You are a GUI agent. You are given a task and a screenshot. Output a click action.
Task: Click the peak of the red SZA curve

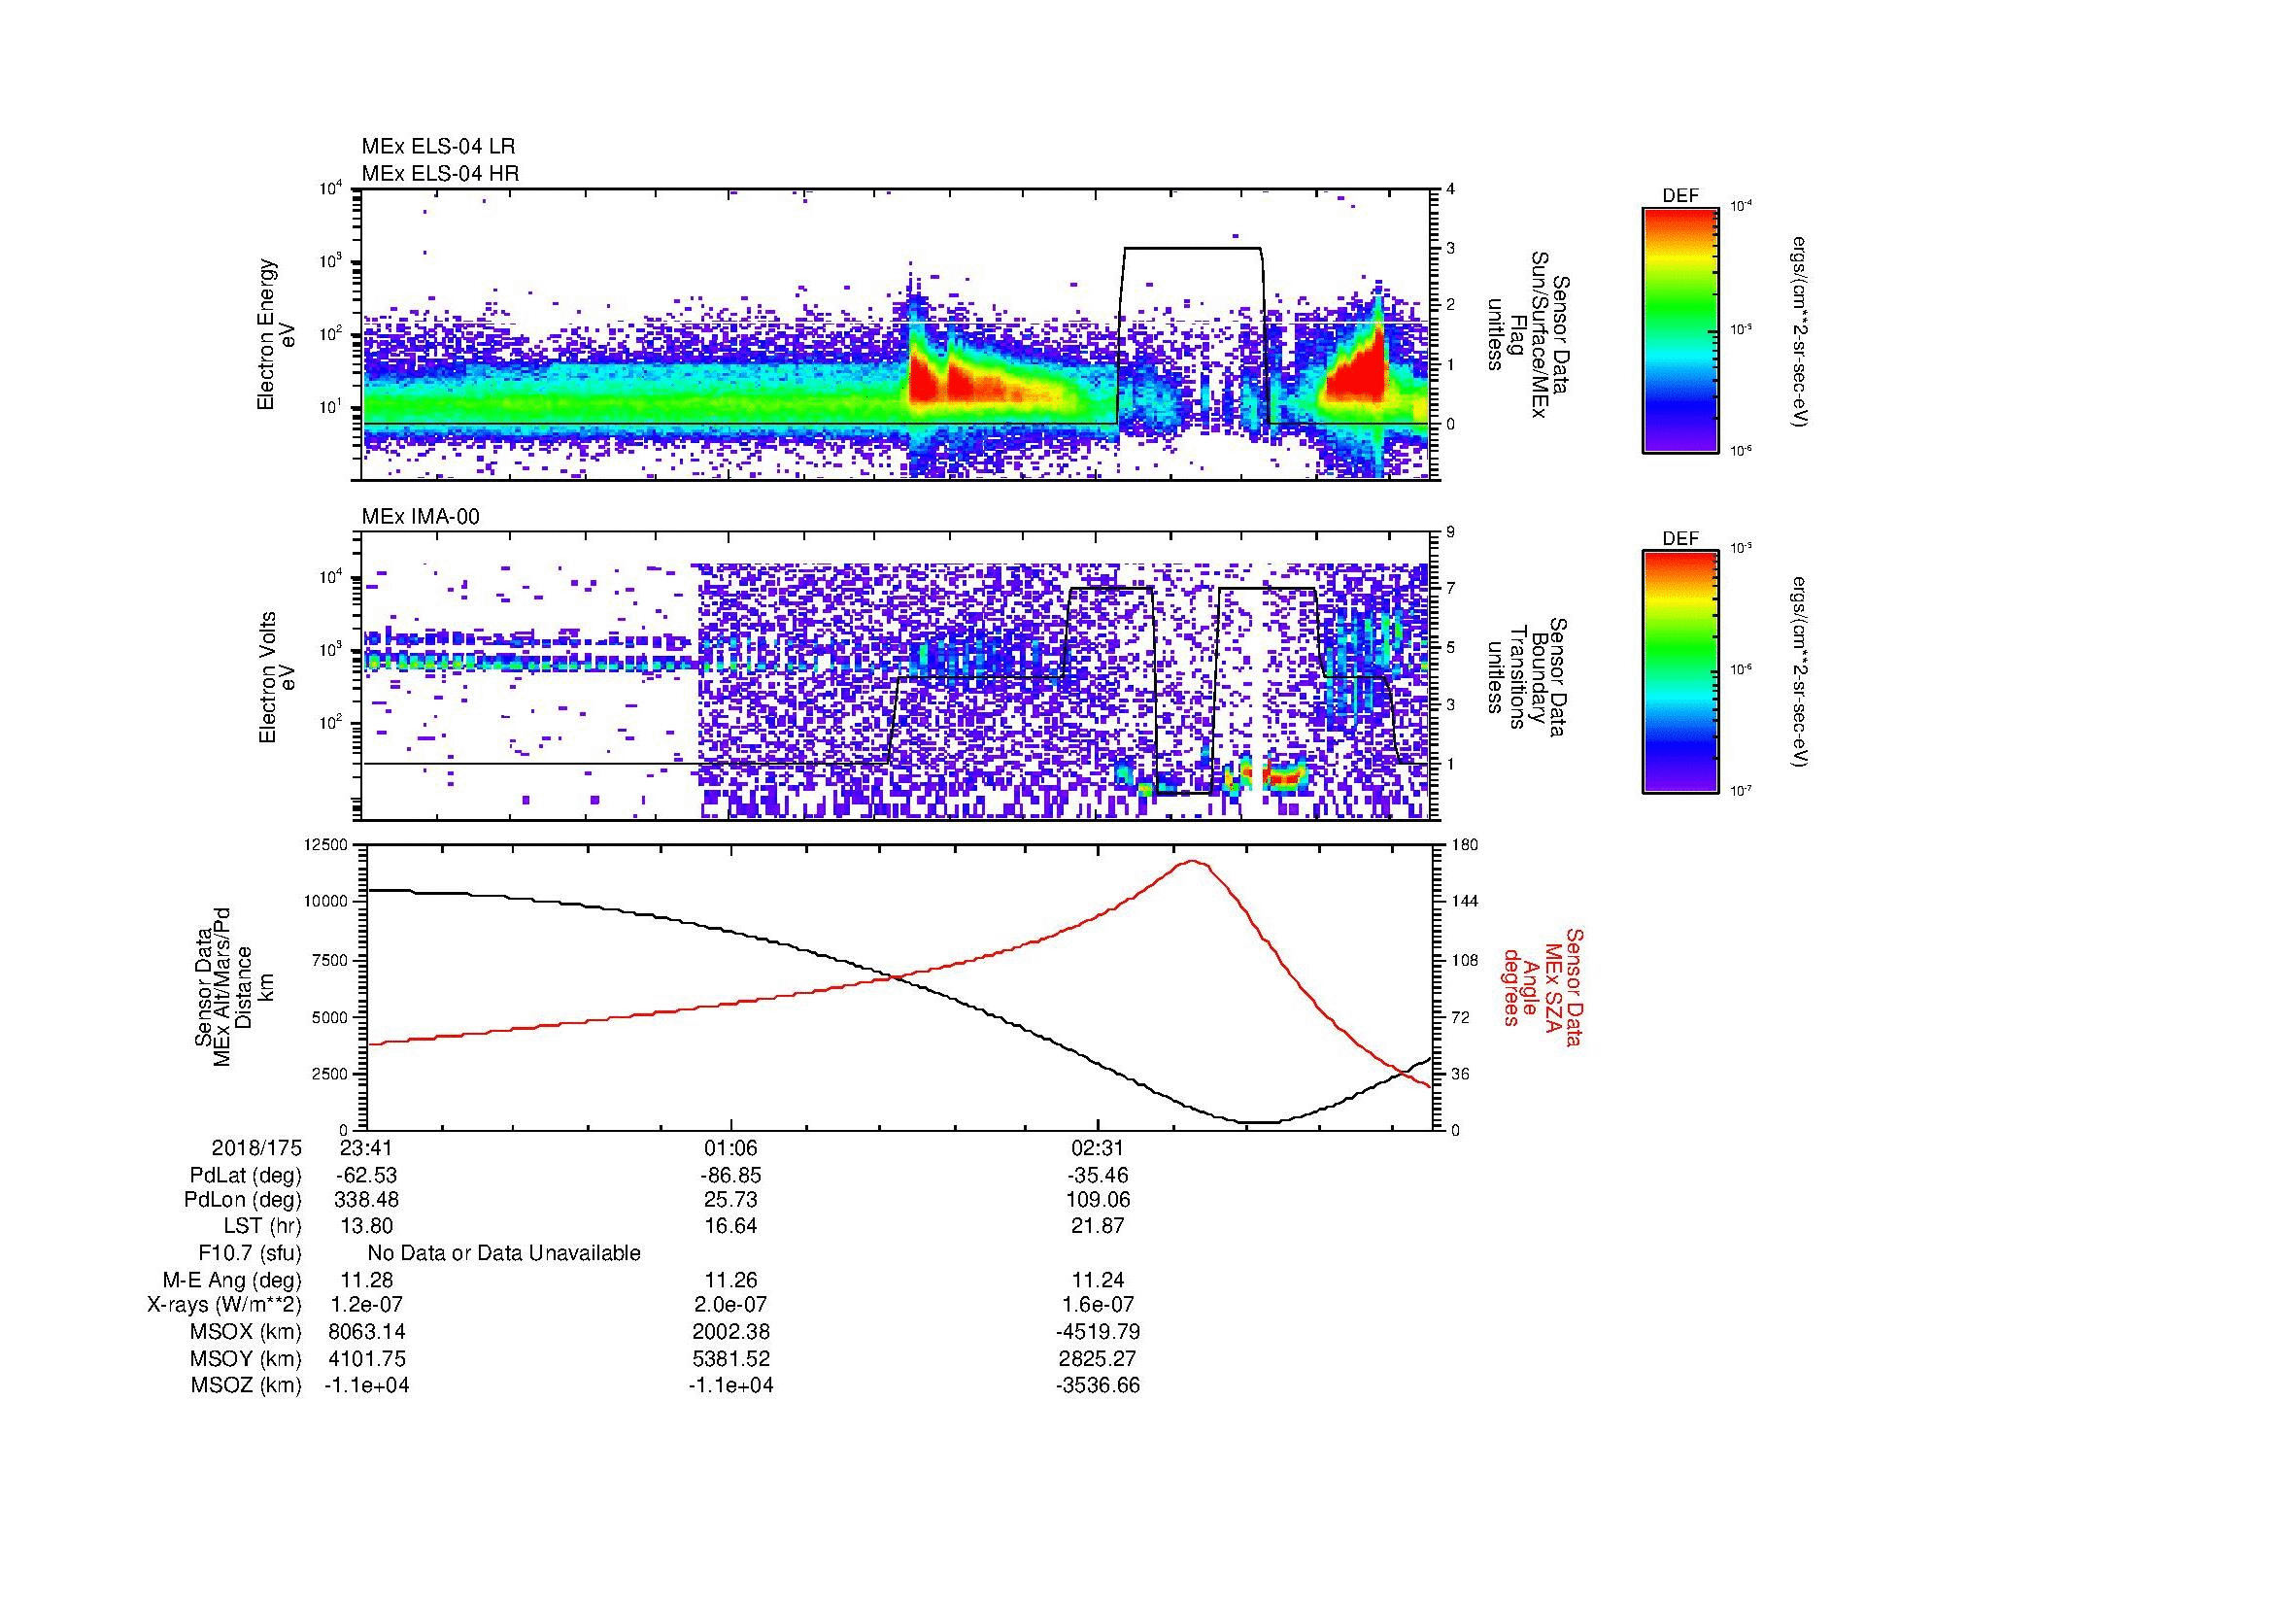(x=1194, y=861)
